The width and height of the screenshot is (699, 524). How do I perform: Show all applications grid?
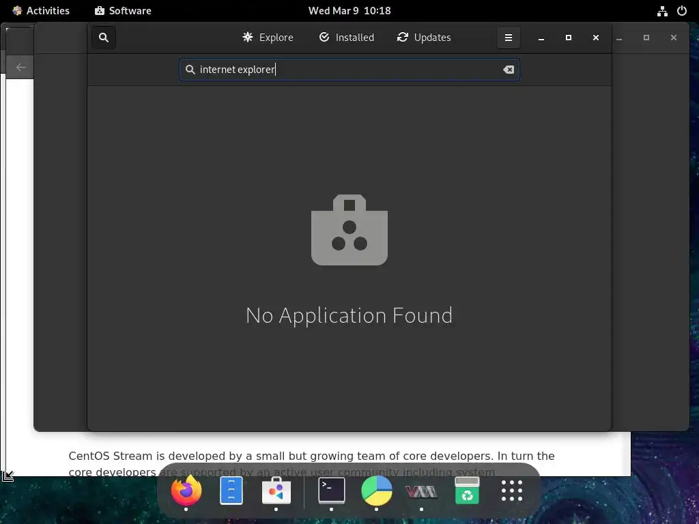click(x=512, y=491)
